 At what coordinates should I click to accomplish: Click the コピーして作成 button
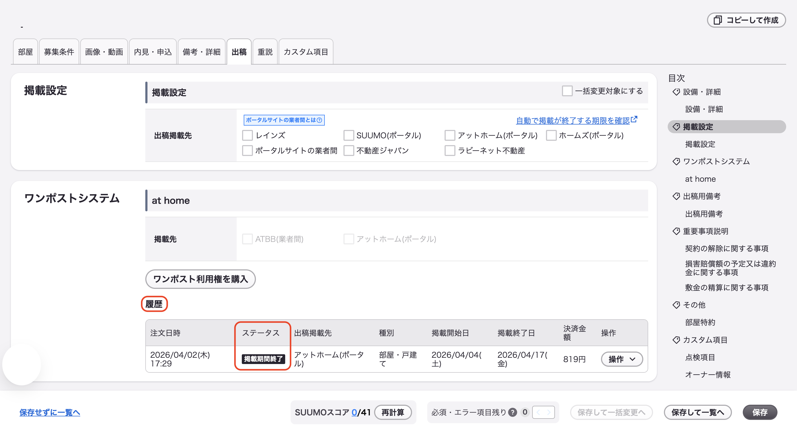(x=746, y=20)
